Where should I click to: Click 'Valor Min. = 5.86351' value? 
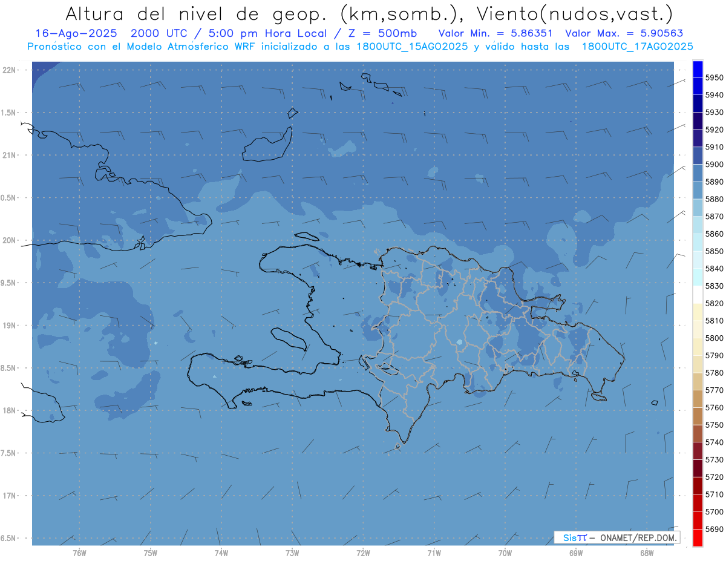point(495,33)
